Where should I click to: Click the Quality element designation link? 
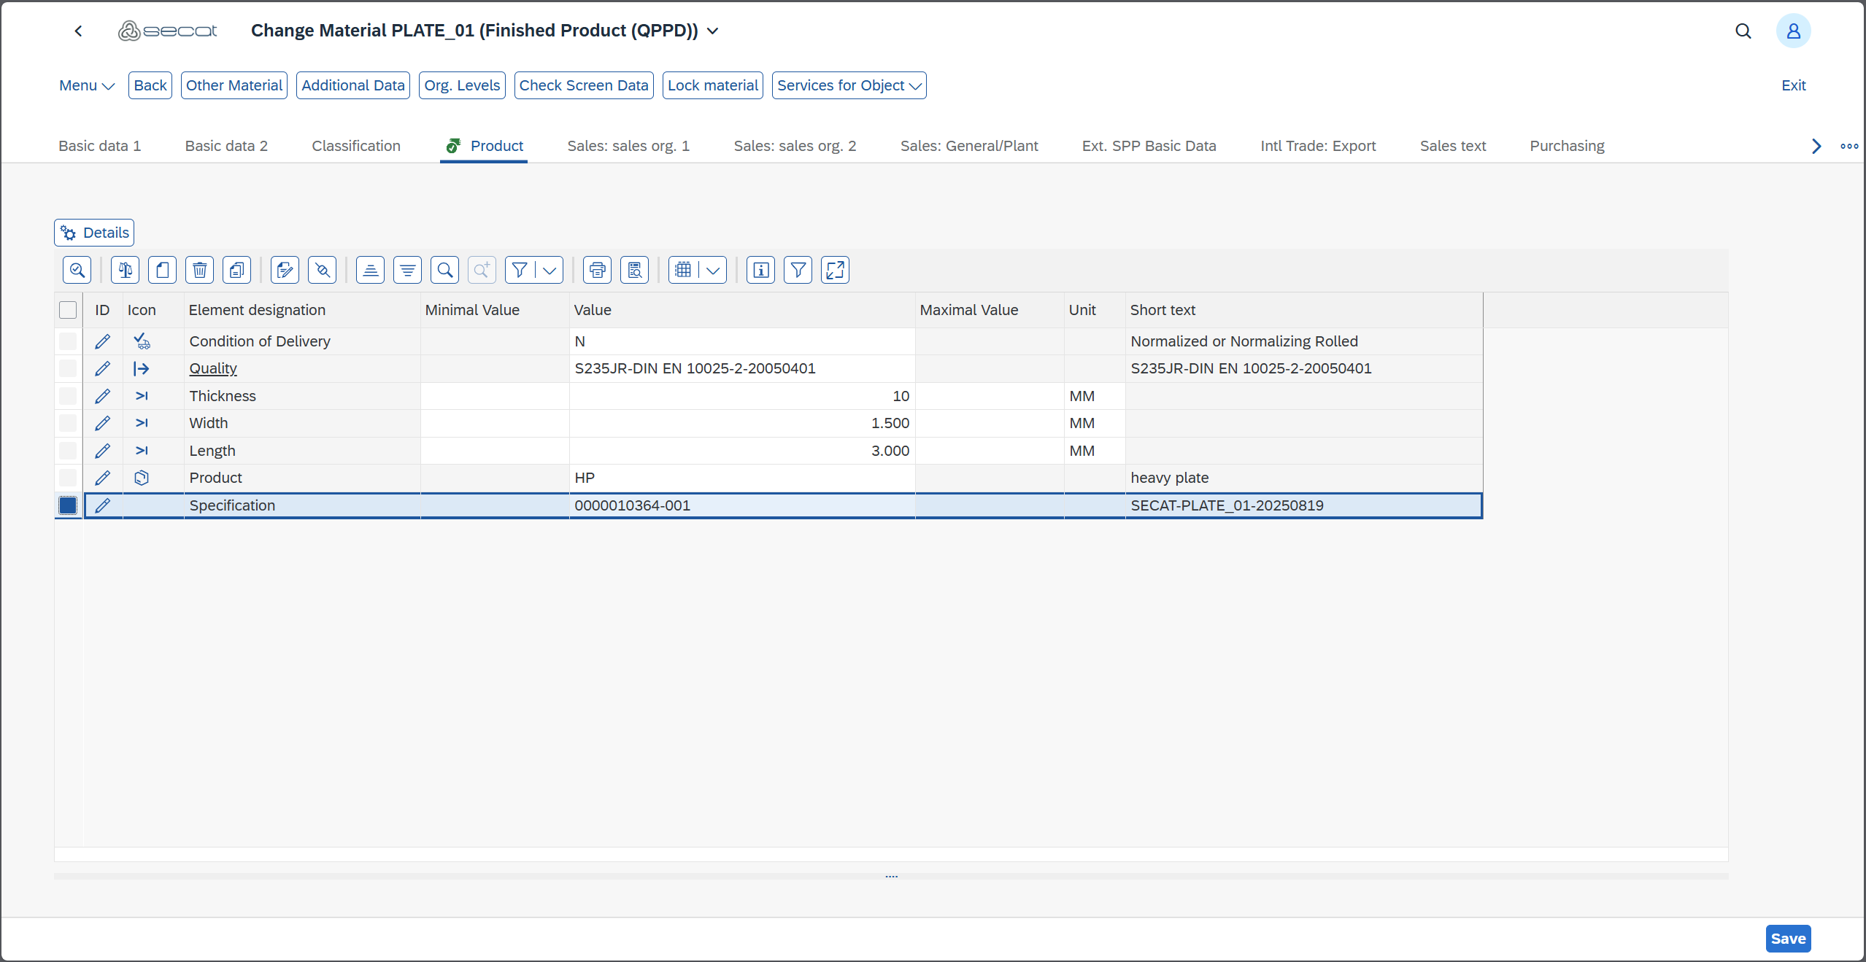point(213,368)
